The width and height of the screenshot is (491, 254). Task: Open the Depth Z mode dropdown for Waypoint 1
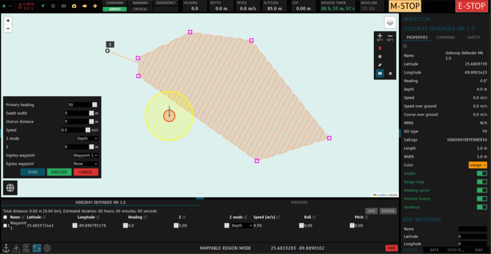242,226
